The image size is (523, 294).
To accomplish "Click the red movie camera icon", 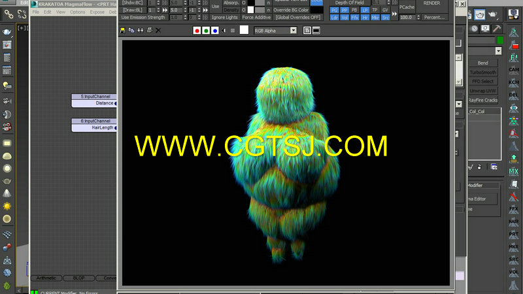I will (x=7, y=127).
